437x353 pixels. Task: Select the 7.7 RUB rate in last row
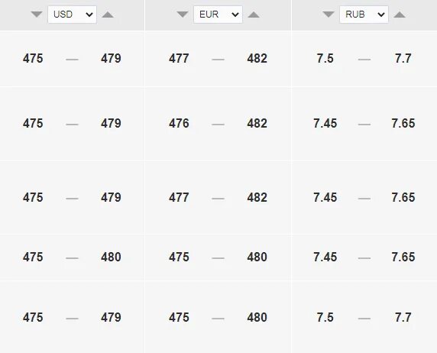[x=403, y=317]
